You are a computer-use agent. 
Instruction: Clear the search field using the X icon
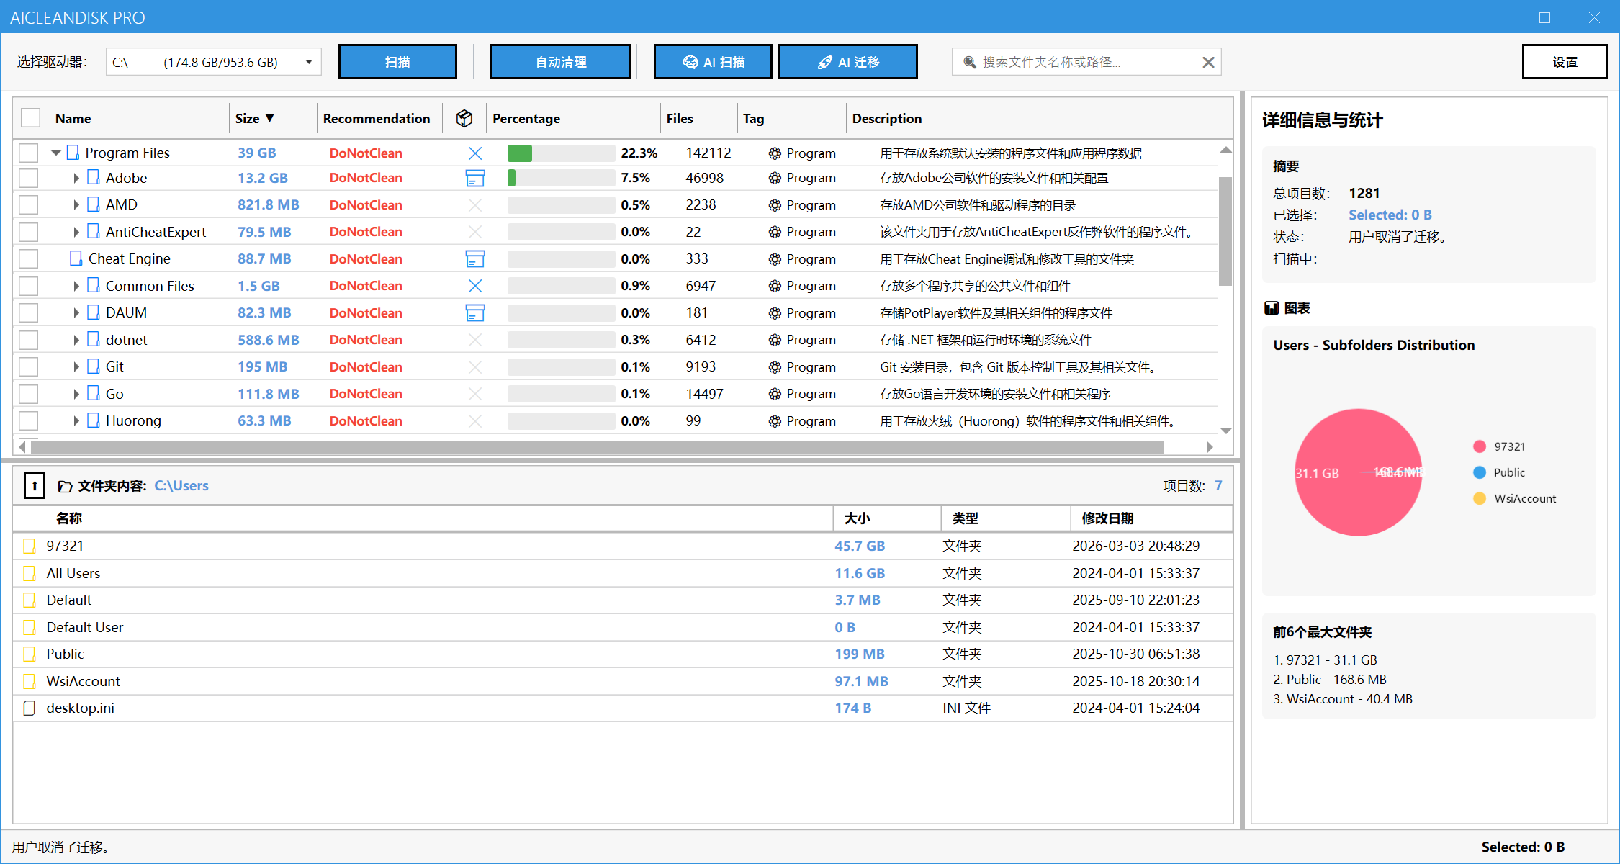pyautogui.click(x=1208, y=61)
